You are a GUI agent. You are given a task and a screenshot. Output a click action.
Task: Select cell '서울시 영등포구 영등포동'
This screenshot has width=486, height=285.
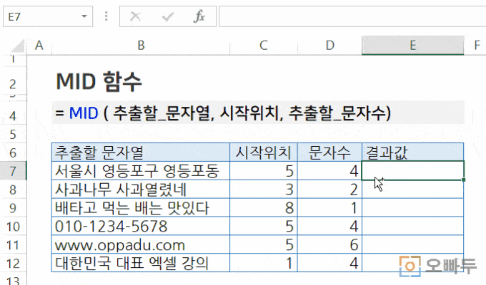click(x=141, y=170)
